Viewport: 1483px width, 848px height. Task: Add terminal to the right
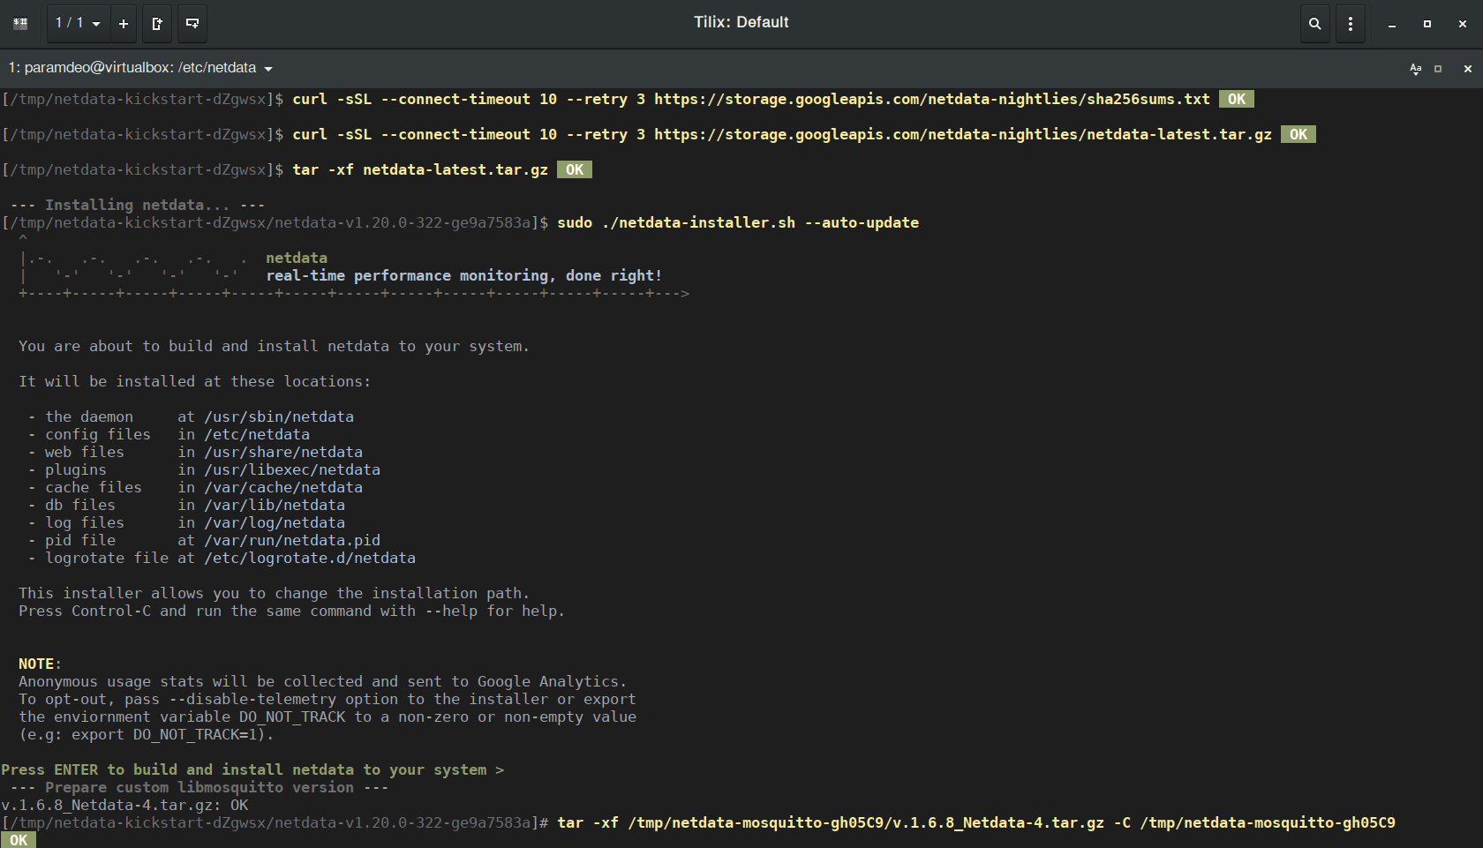(x=157, y=24)
